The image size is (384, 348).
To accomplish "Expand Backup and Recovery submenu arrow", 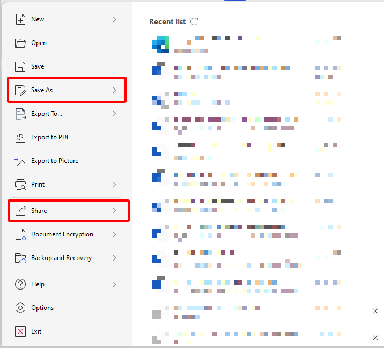I will tap(114, 258).
